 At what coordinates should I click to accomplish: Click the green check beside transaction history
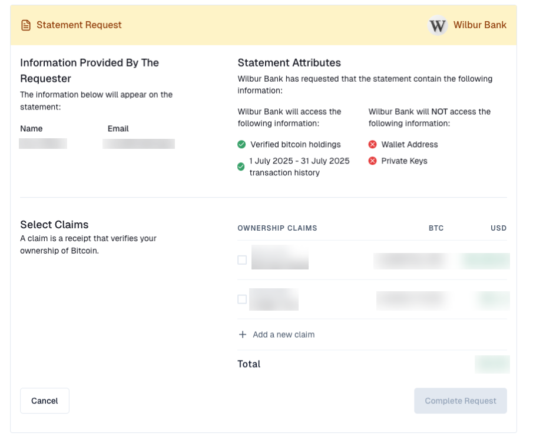click(241, 166)
